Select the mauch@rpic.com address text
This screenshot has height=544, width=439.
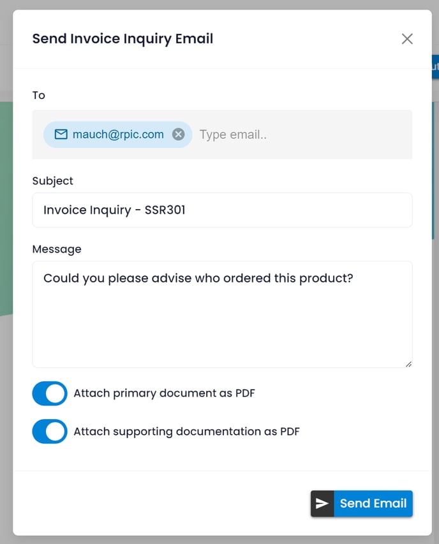click(x=118, y=135)
